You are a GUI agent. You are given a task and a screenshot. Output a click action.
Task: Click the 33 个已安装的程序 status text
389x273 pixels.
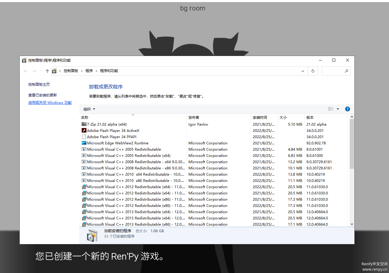[119, 236]
